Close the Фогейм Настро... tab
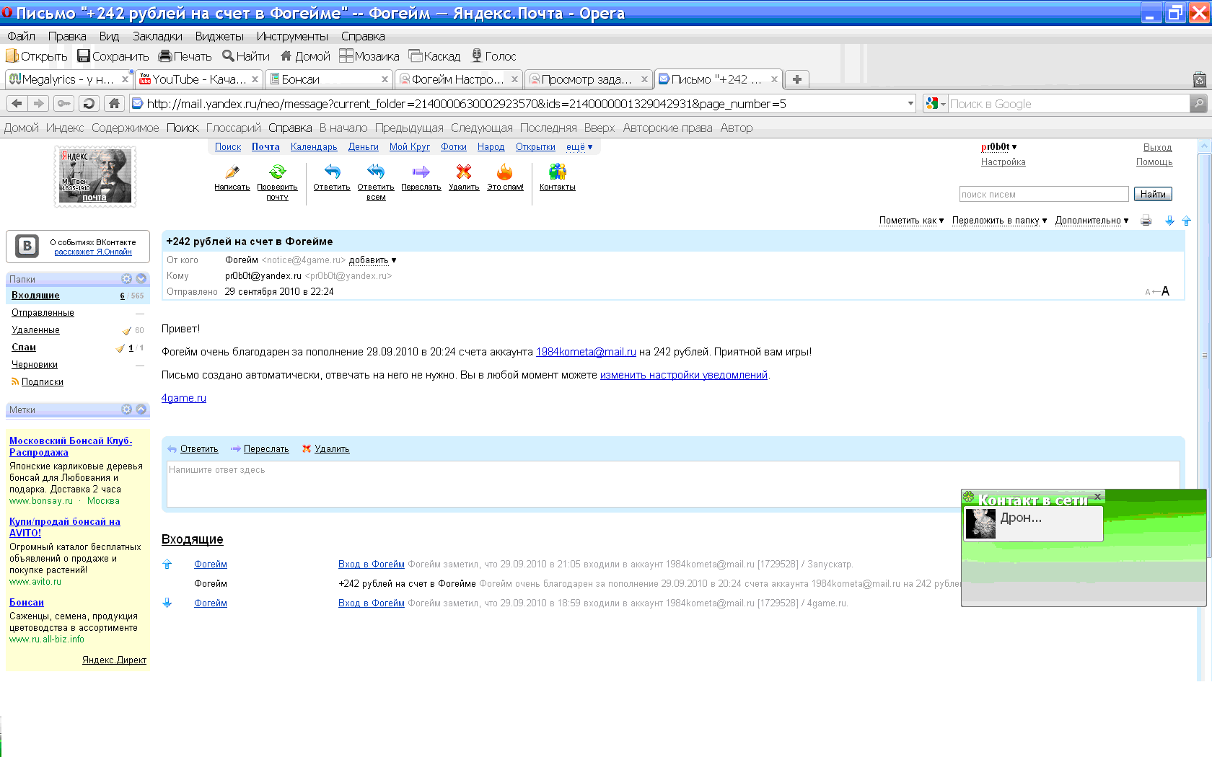1212x757 pixels. pos(514,79)
